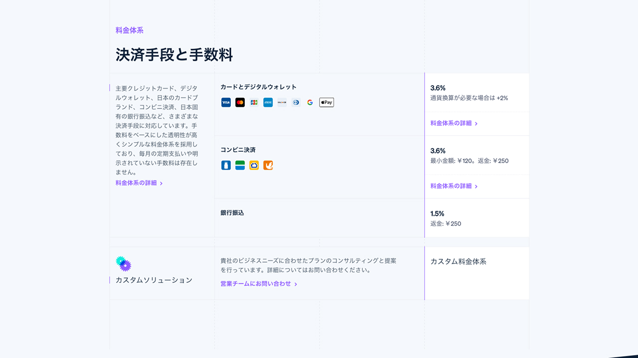The width and height of the screenshot is (638, 358).
Task: Click the FamilyMart payment icon
Action: tap(240, 165)
